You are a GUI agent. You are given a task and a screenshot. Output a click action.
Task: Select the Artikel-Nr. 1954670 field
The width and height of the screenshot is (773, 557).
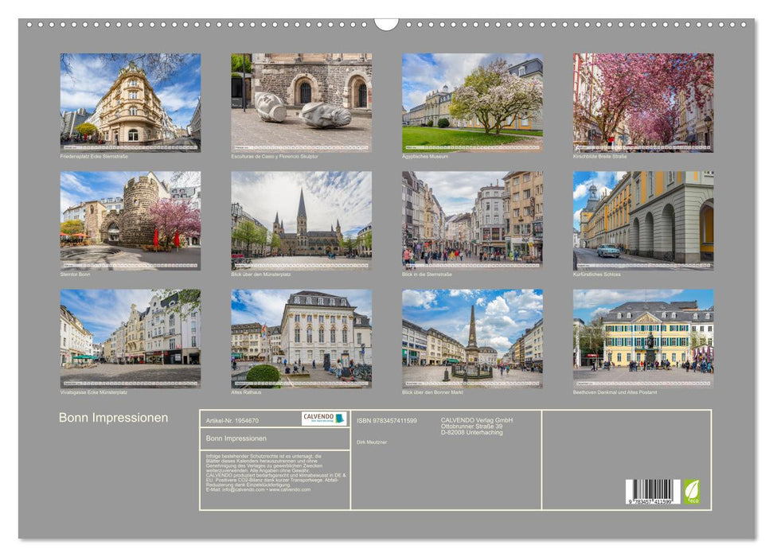point(232,420)
